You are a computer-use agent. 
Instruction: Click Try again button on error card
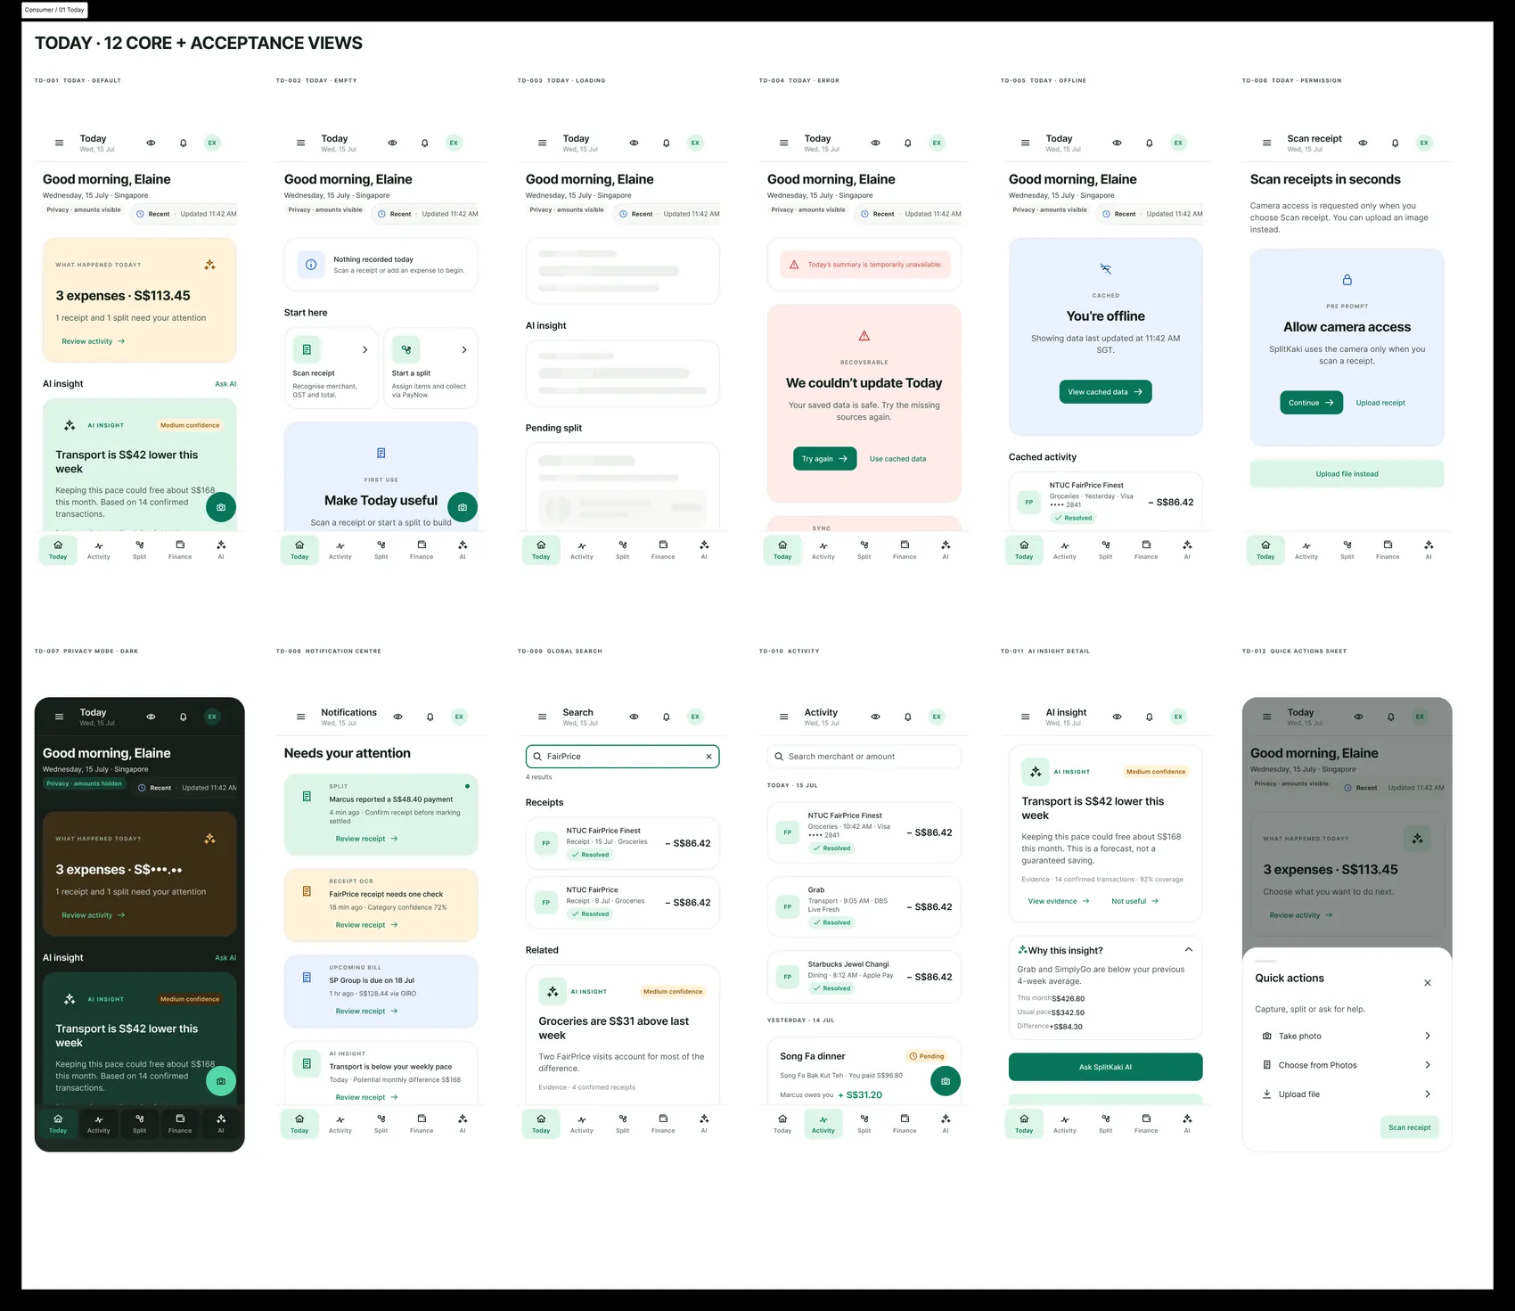pos(824,459)
